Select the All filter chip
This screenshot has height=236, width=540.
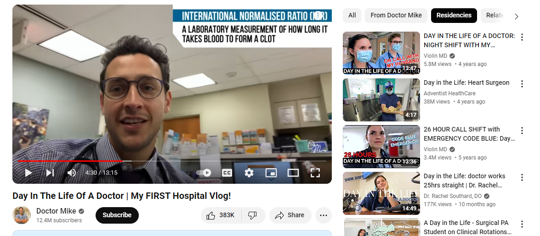coord(352,16)
